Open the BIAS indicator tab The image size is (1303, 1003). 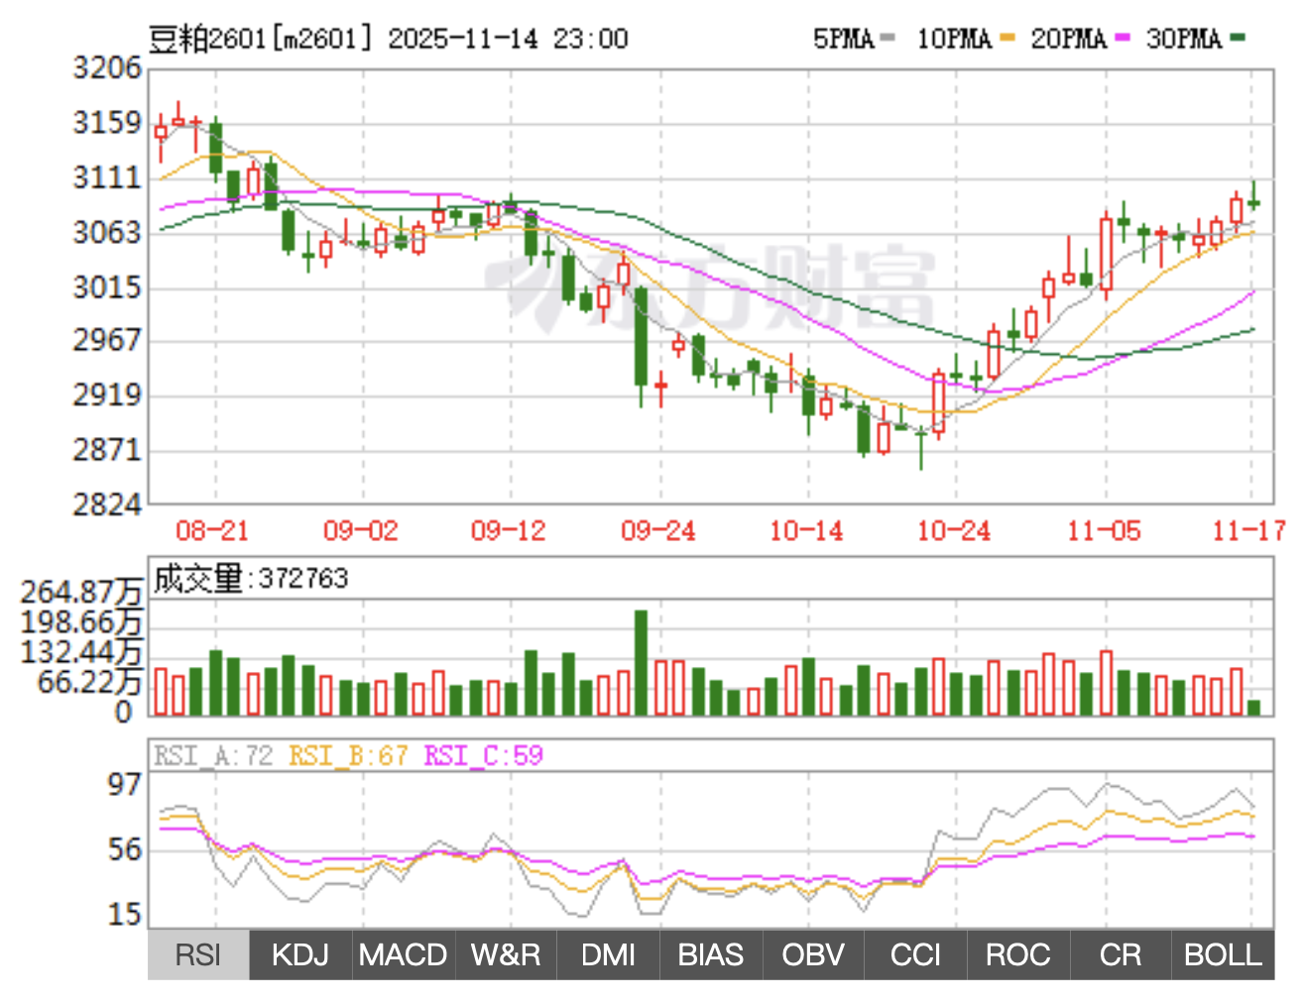(x=710, y=955)
